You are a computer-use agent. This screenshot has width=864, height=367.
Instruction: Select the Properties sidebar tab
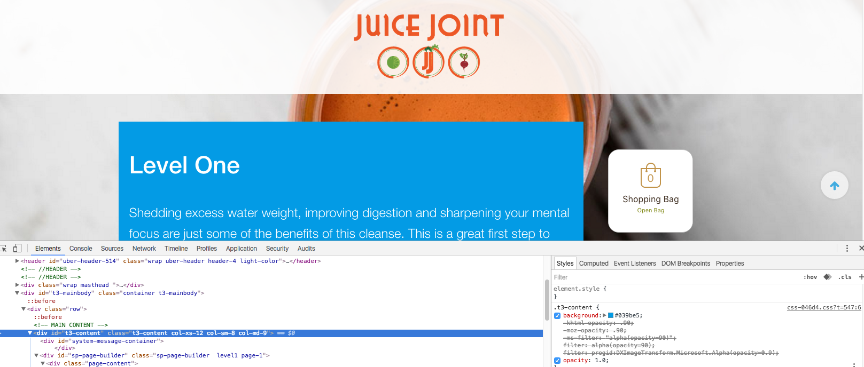pos(730,264)
